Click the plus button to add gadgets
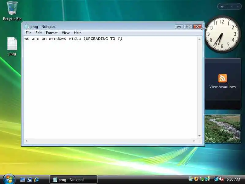Image resolution: width=245 pixels, height=184 pixels. click(222, 6)
